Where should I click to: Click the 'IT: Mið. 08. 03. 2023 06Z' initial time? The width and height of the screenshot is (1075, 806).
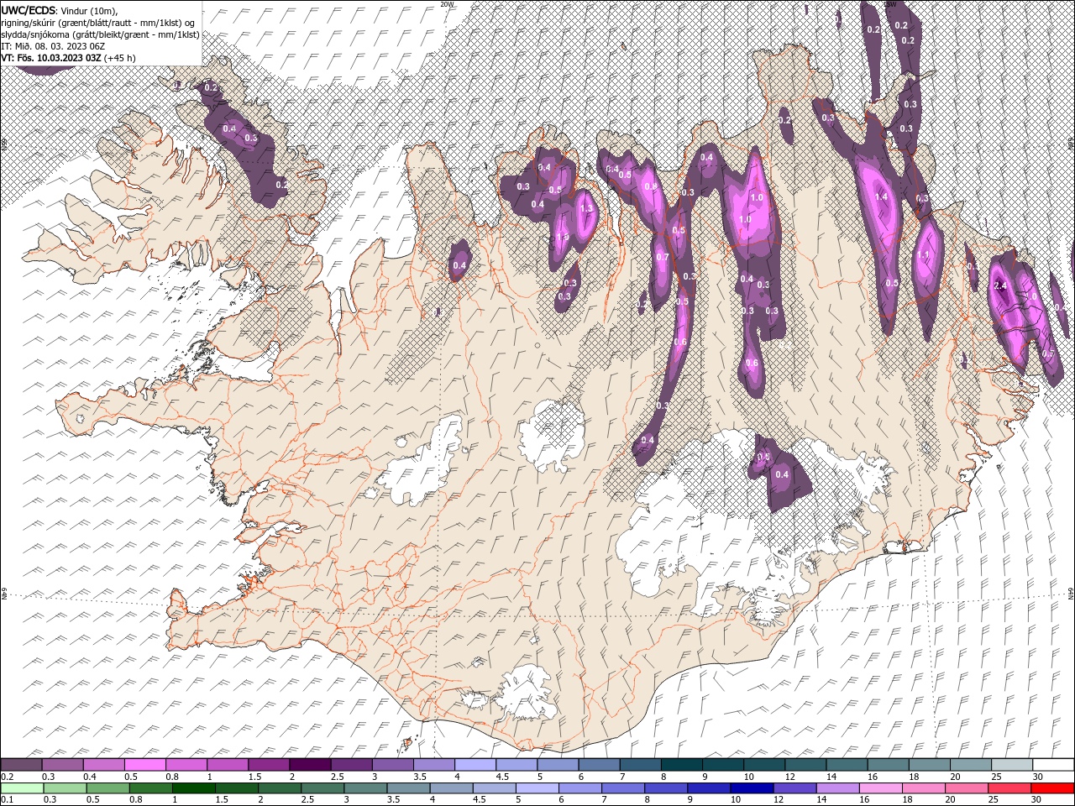pyautogui.click(x=53, y=46)
